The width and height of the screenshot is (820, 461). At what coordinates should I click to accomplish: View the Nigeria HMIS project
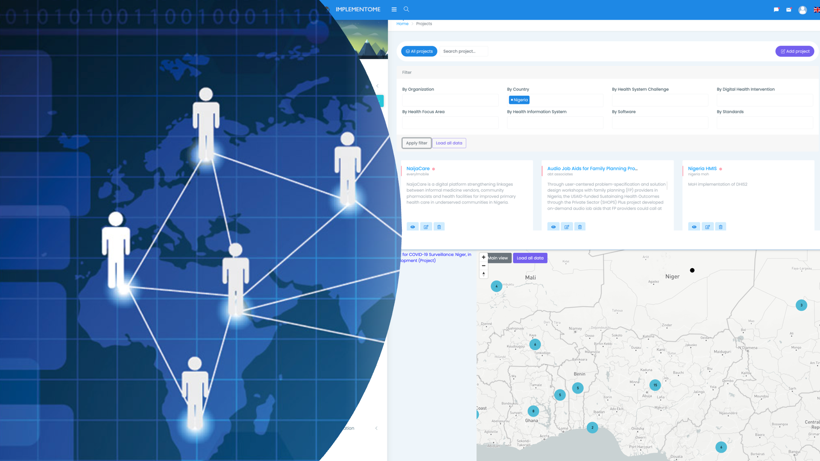694,227
